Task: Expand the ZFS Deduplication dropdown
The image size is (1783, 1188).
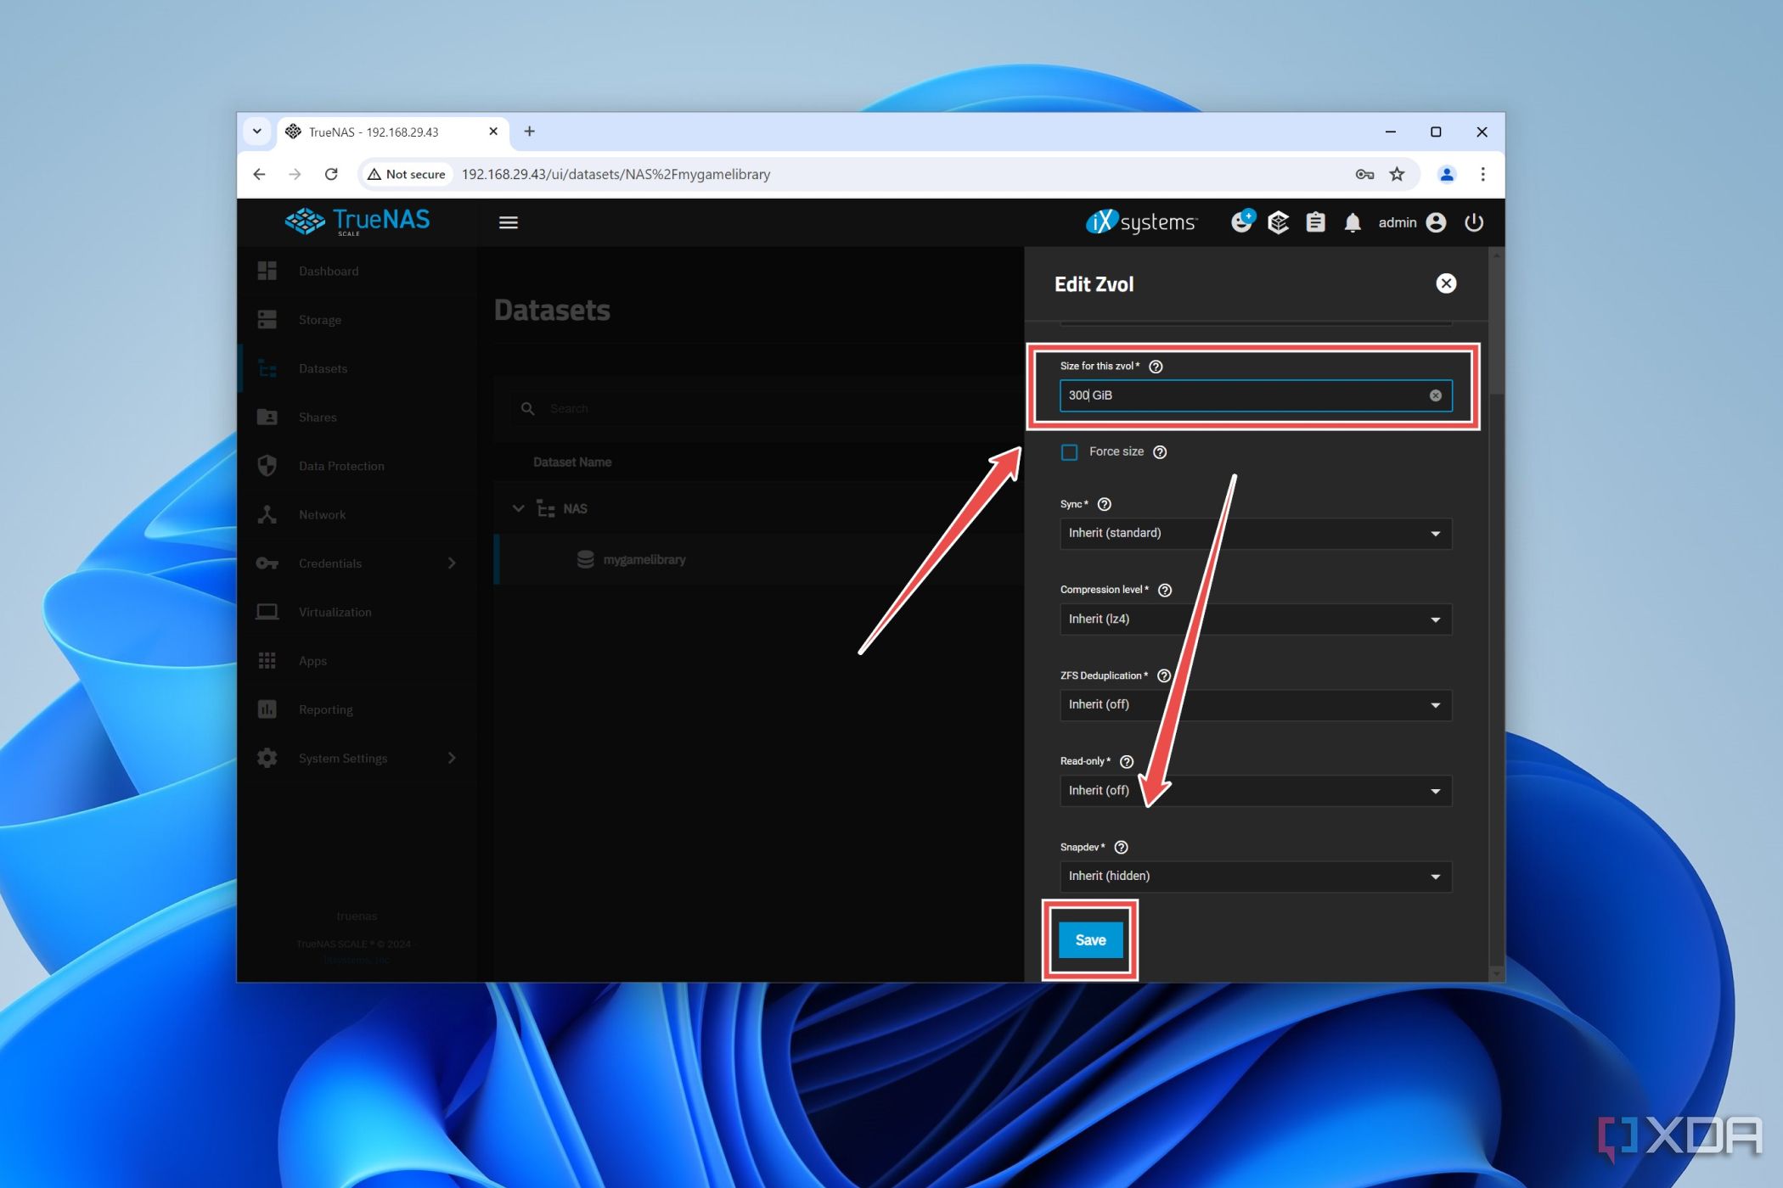Action: tap(1254, 704)
